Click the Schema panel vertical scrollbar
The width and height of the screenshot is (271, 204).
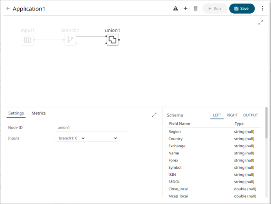266,125
